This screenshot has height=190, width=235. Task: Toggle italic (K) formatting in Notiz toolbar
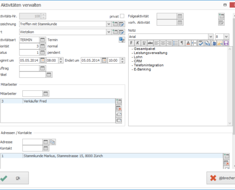[x=138, y=43]
